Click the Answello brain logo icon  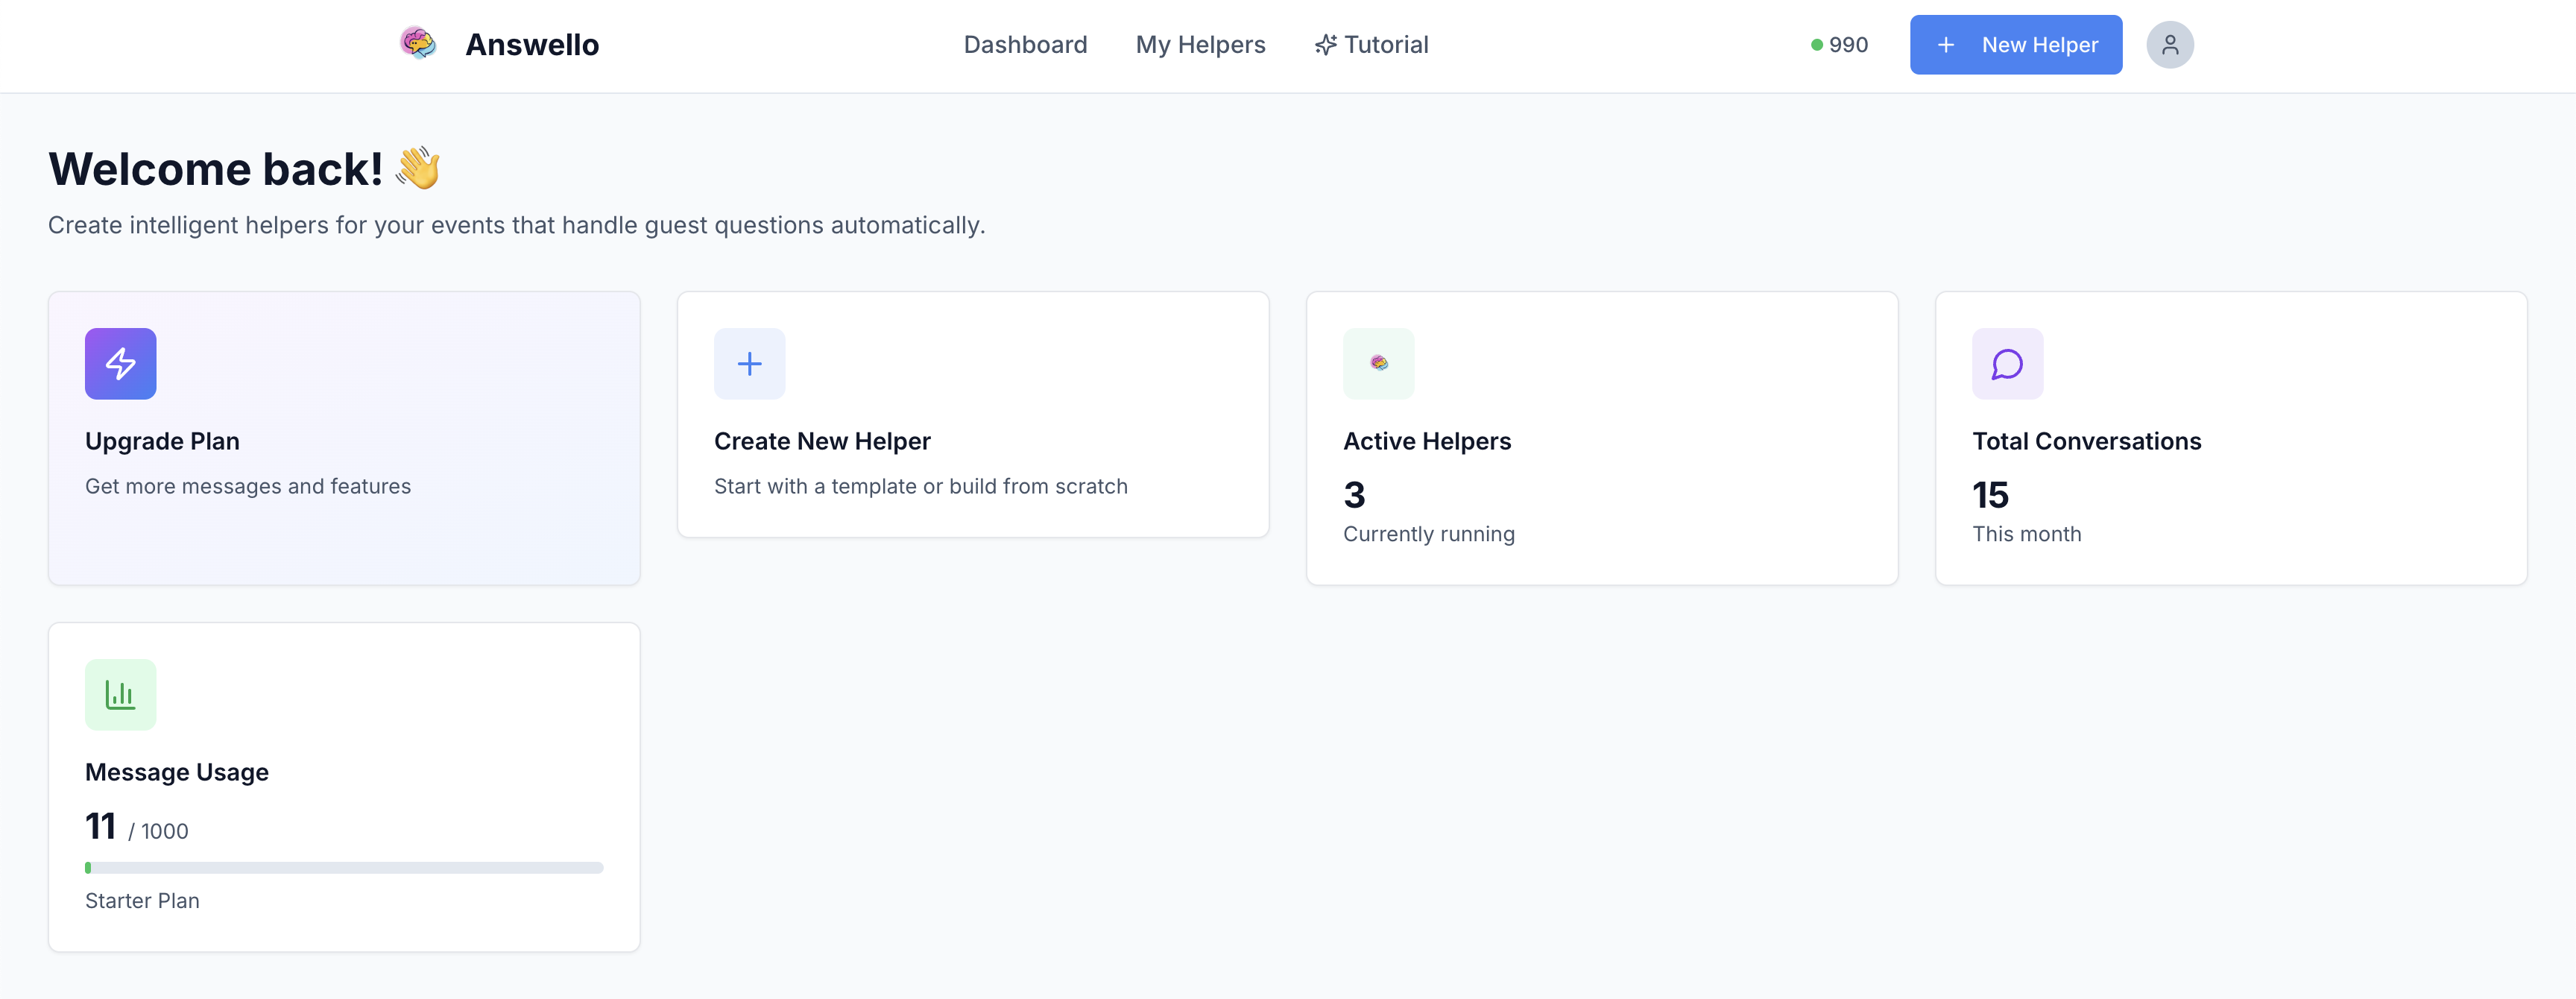coord(418,43)
